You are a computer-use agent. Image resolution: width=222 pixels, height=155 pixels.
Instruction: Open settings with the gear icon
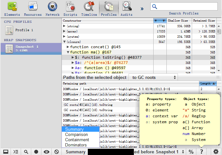216,152
